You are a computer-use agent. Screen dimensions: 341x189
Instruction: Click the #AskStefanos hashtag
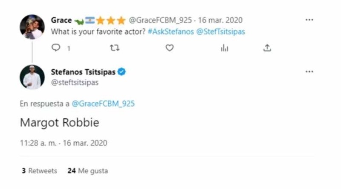[x=171, y=32]
